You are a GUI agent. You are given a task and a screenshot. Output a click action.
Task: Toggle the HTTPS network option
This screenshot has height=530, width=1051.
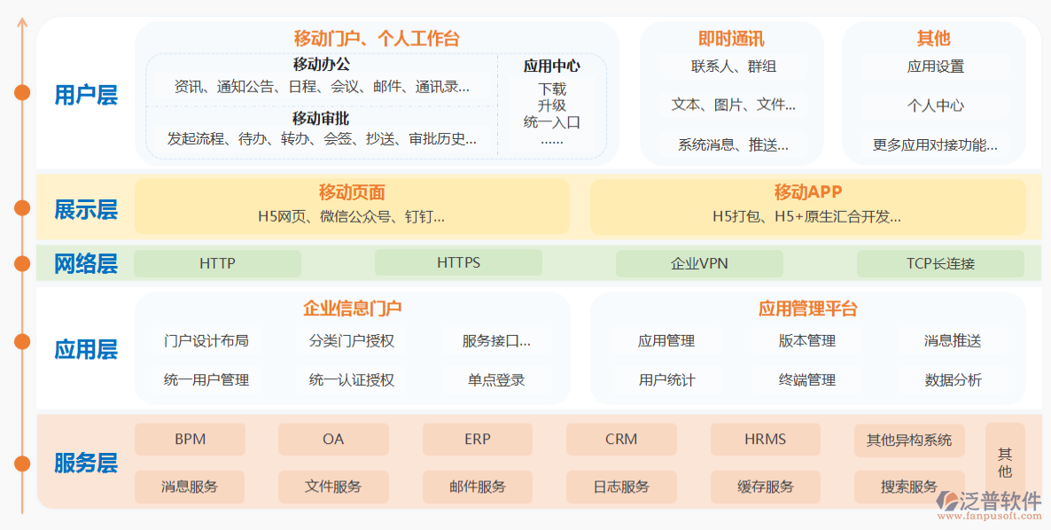coord(459,262)
